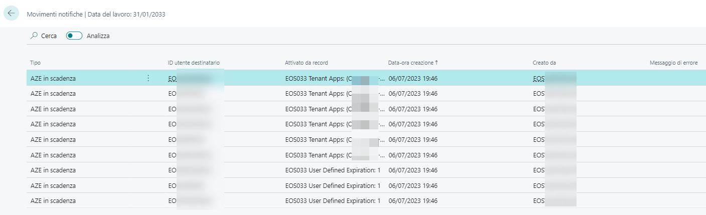The width and height of the screenshot is (706, 215).
Task: Click the Cerca magnifying glass icon
Action: [x=34, y=36]
